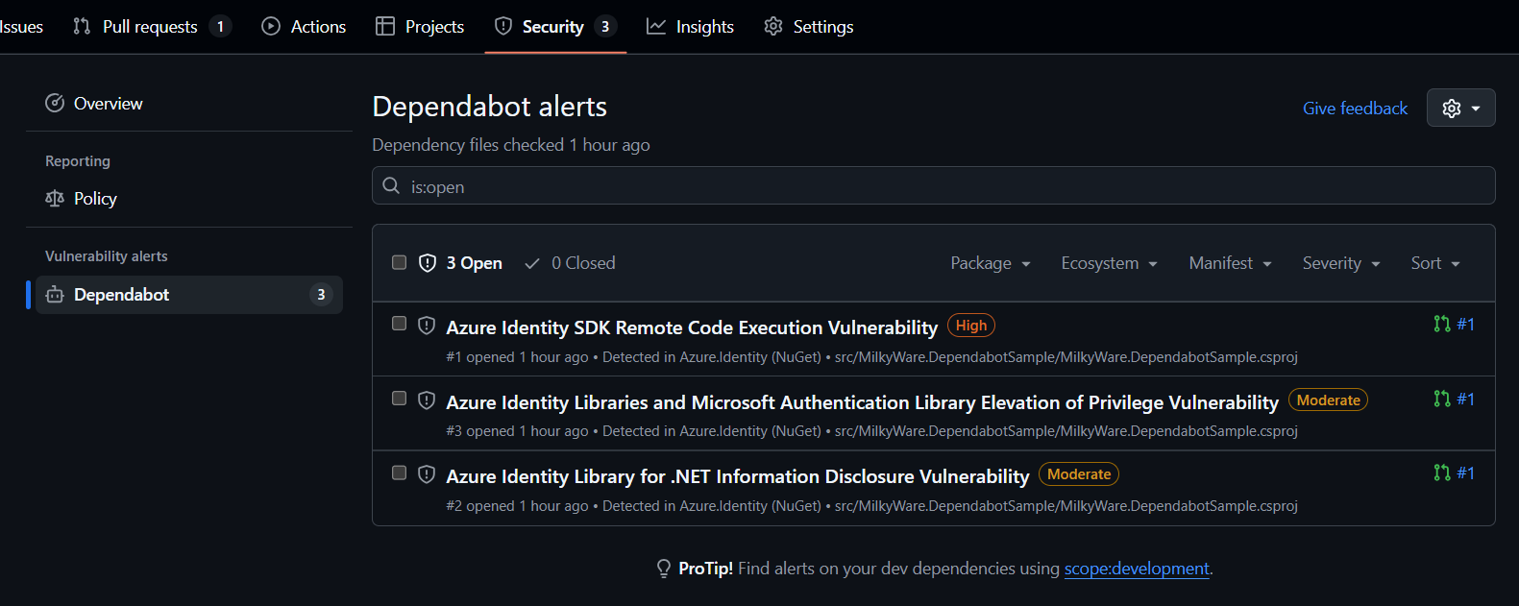Check the Elevation of Privilege alert checkbox
Image resolution: width=1519 pixels, height=606 pixels.
click(x=399, y=398)
